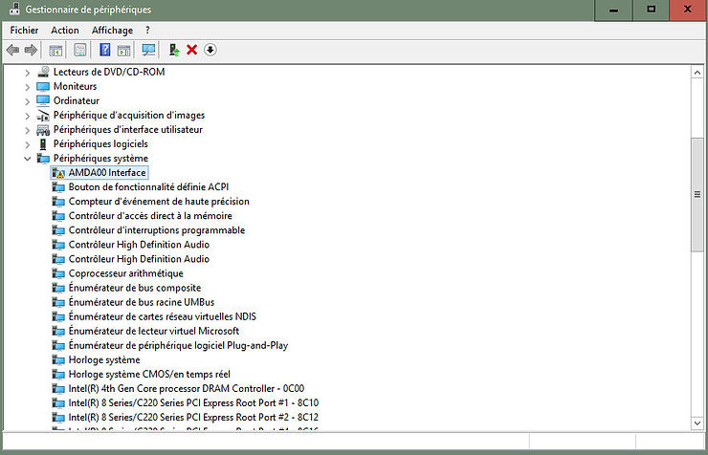Click the Périphériques système folder icon

coord(43,159)
